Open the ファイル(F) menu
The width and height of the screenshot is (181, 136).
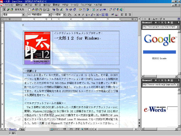(x=9, y=5)
